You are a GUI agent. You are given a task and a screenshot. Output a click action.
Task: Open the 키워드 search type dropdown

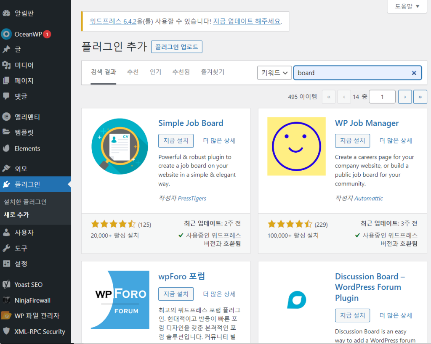[274, 73]
